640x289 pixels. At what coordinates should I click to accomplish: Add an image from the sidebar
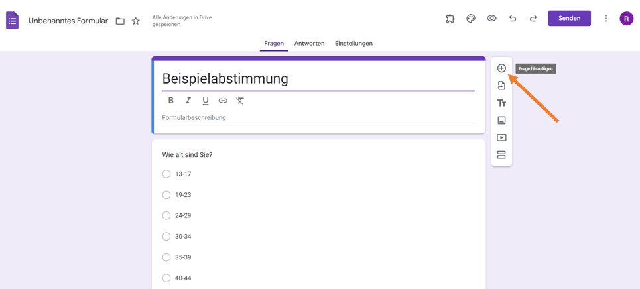coord(501,121)
